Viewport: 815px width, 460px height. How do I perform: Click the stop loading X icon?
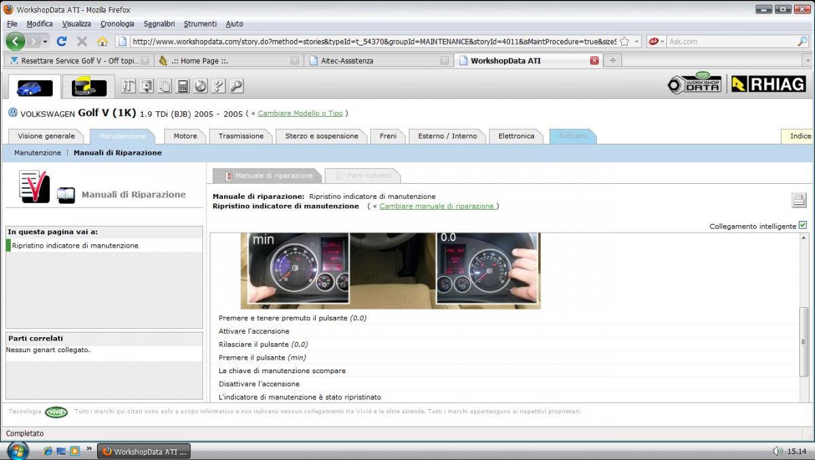pos(82,41)
